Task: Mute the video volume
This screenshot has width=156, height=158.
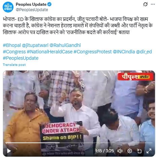Action: (x=120, y=151)
